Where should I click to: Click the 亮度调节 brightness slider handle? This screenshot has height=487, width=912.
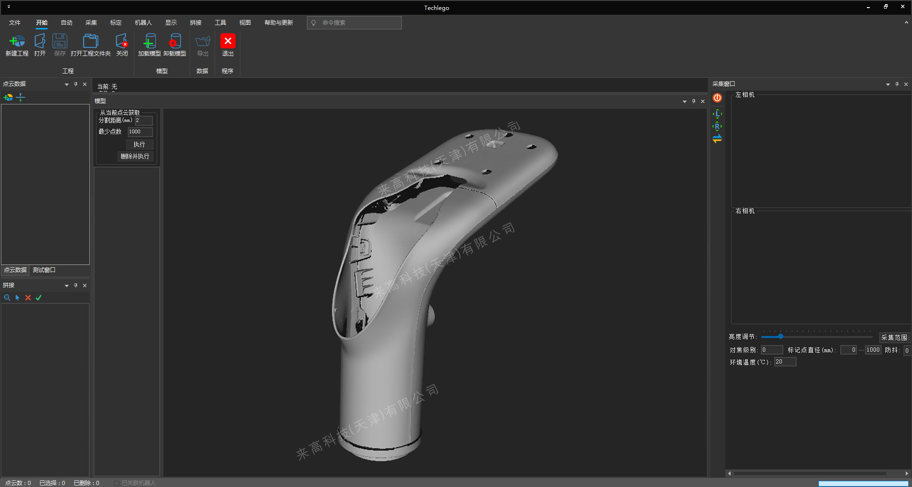click(780, 337)
